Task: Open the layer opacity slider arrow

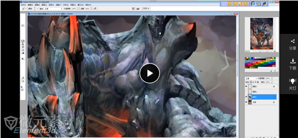Action: coord(272,78)
